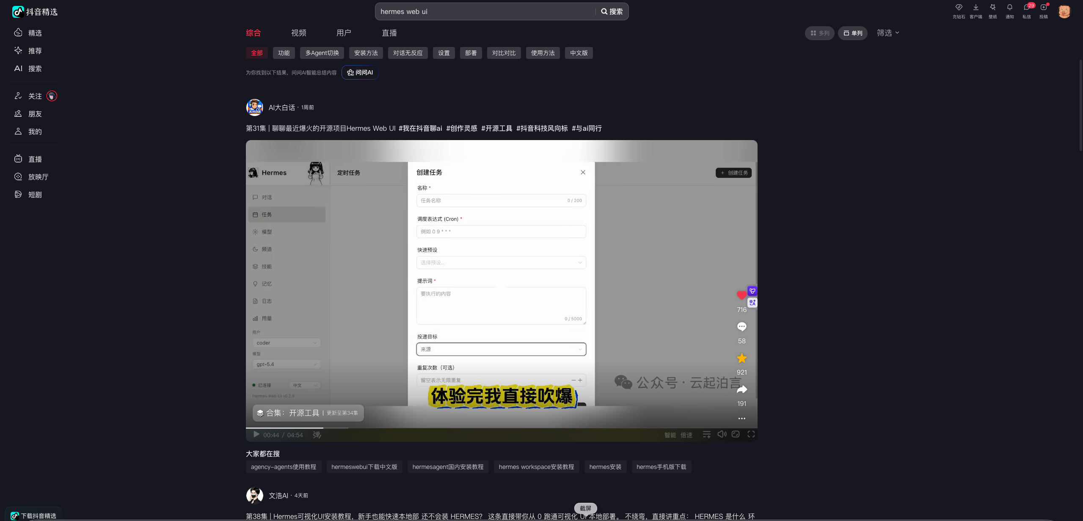
Task: Open private messages icon with badge
Action: [x=1026, y=8]
